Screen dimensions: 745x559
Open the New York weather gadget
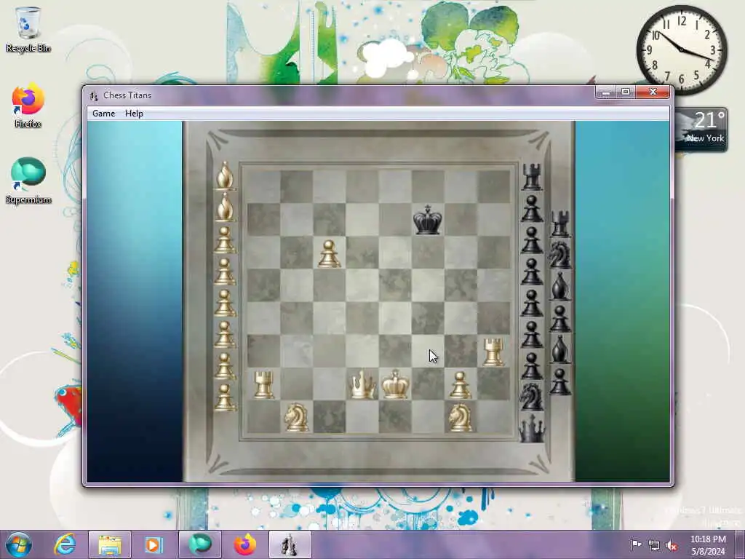coord(701,130)
